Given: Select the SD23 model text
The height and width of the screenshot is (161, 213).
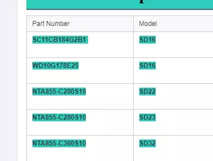Looking at the screenshot, I should coord(147,117).
